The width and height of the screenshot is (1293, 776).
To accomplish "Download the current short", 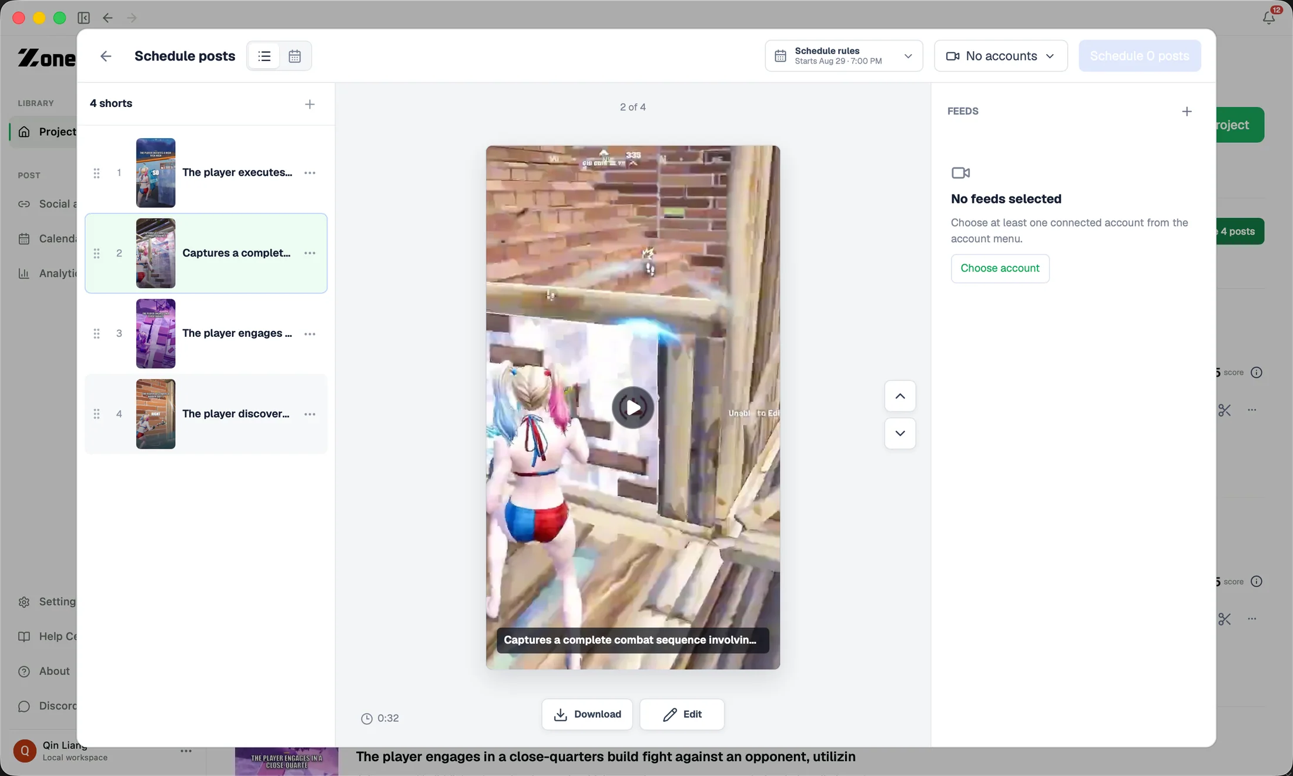I will pyautogui.click(x=587, y=714).
